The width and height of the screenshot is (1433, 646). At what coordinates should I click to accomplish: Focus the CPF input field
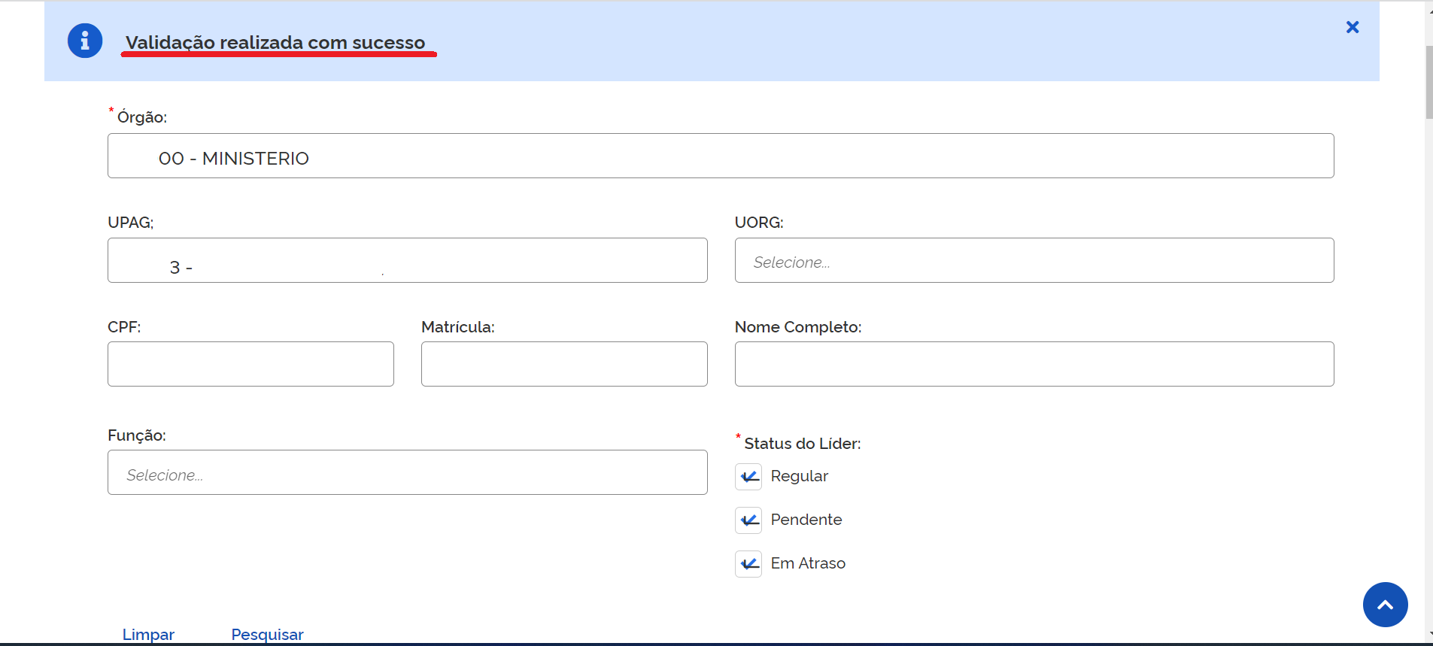pyautogui.click(x=250, y=365)
